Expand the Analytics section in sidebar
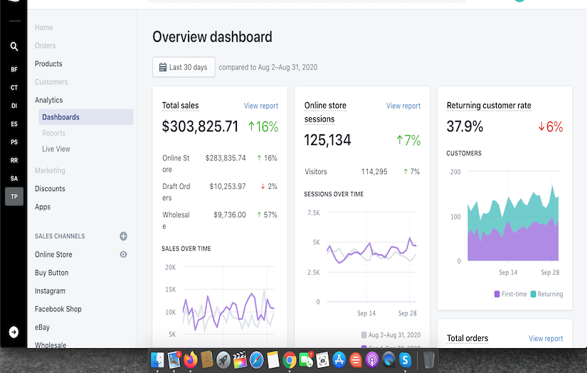 [49, 100]
